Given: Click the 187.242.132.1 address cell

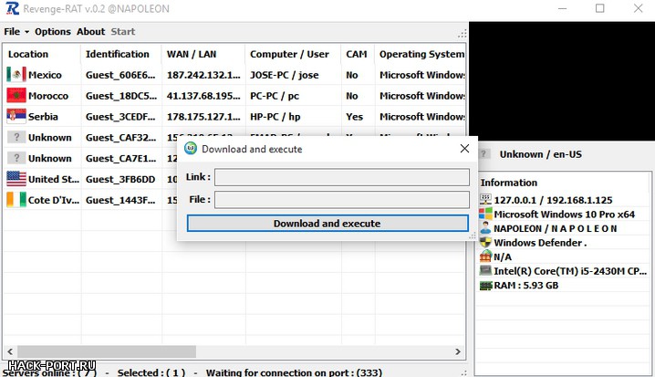Looking at the screenshot, I should pyautogui.click(x=203, y=75).
